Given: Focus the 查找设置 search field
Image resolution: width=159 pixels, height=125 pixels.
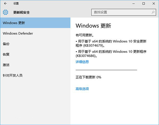Looking at the screenshot, I should [121, 12].
